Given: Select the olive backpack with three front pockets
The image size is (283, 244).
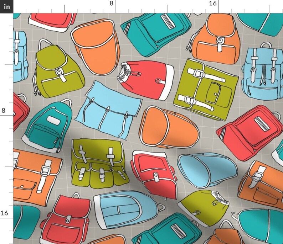Looking at the screenshot, I should (100, 164).
